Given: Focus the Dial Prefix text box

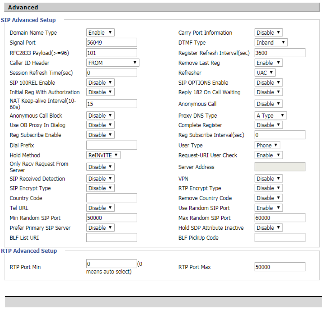Looking at the screenshot, I should point(112,145).
